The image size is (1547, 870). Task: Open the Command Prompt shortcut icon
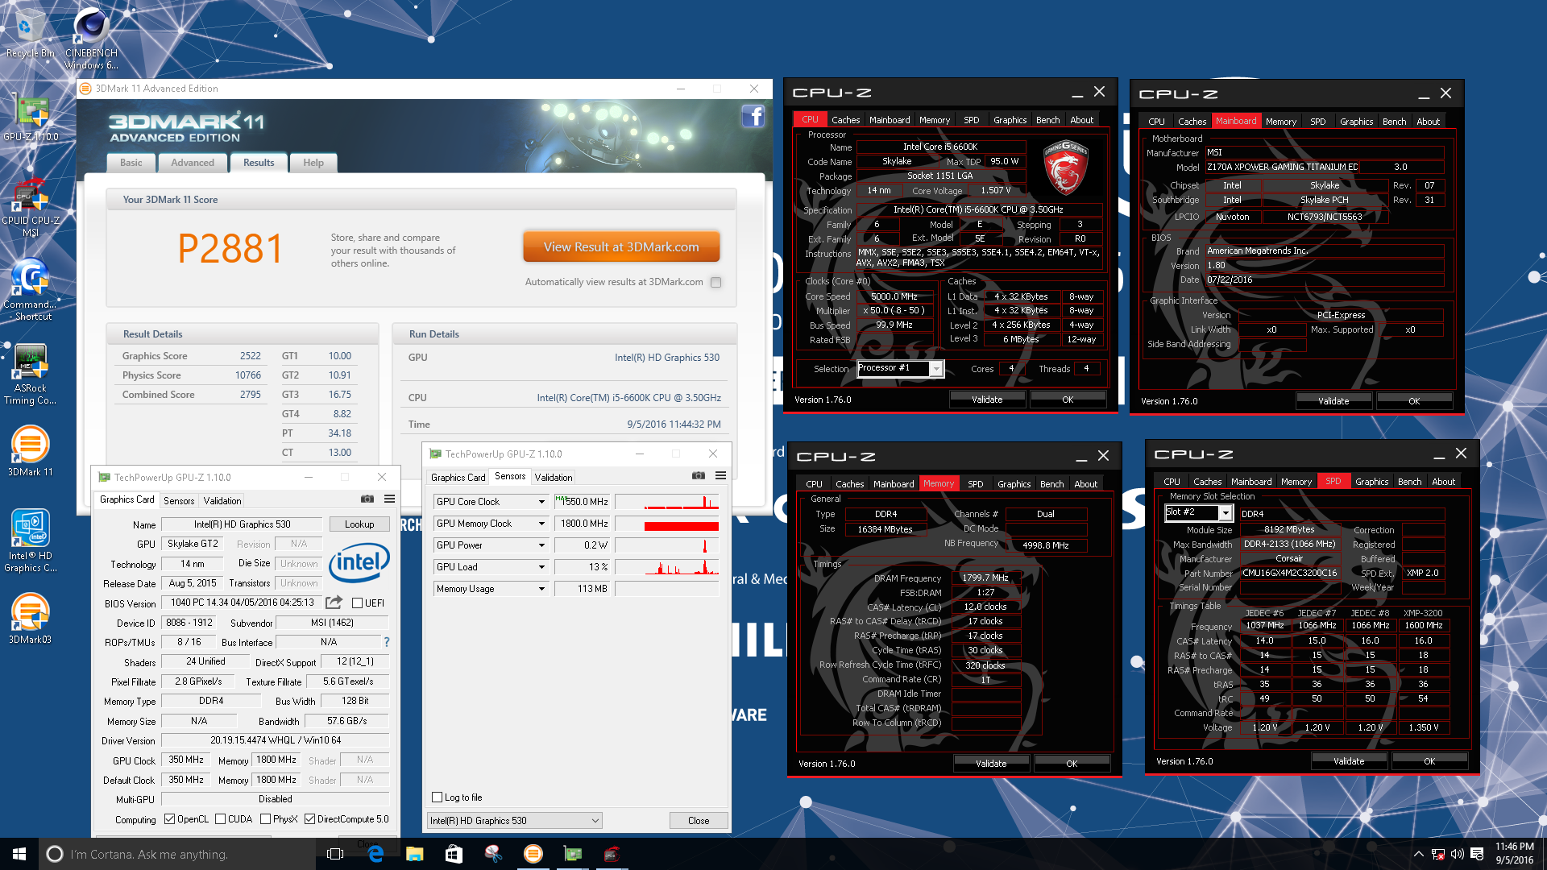pyautogui.click(x=30, y=290)
